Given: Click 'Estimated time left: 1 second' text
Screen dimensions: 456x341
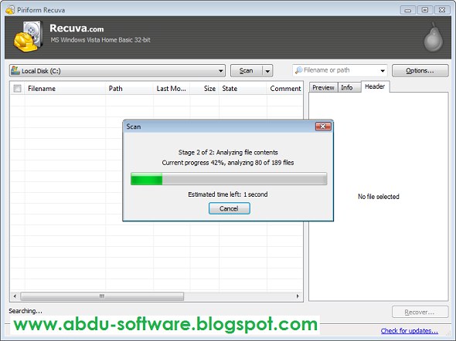Looking at the screenshot, I should click(x=228, y=194).
